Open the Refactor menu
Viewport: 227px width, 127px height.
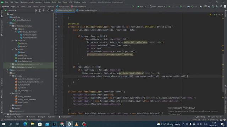pos(47,2)
